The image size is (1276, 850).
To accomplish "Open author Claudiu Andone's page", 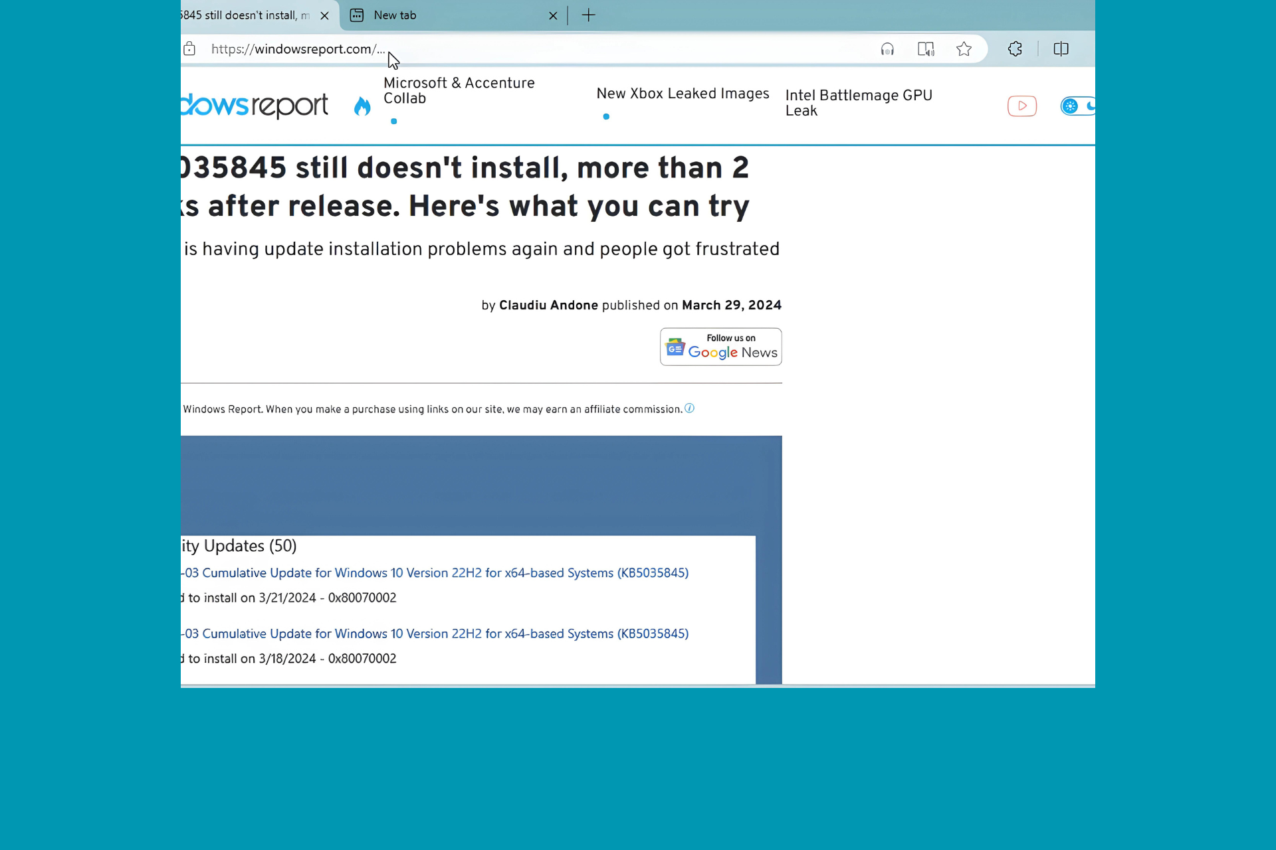I will (x=548, y=305).
